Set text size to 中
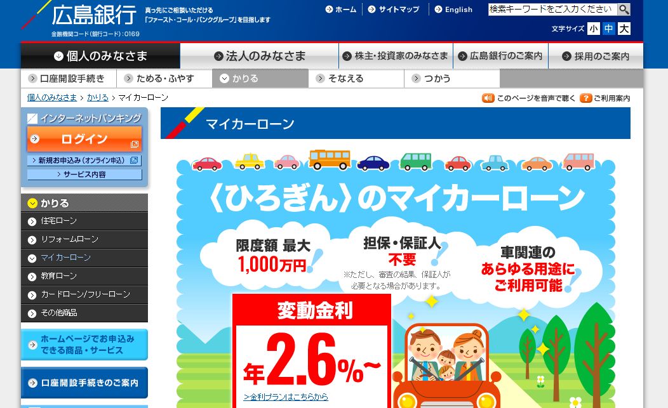 [x=609, y=29]
